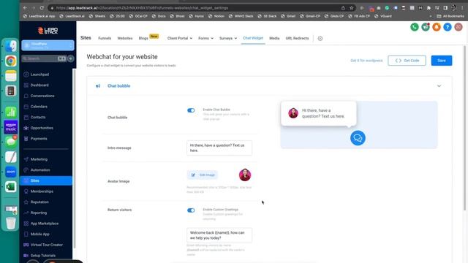Switch to the Media tab

(274, 38)
